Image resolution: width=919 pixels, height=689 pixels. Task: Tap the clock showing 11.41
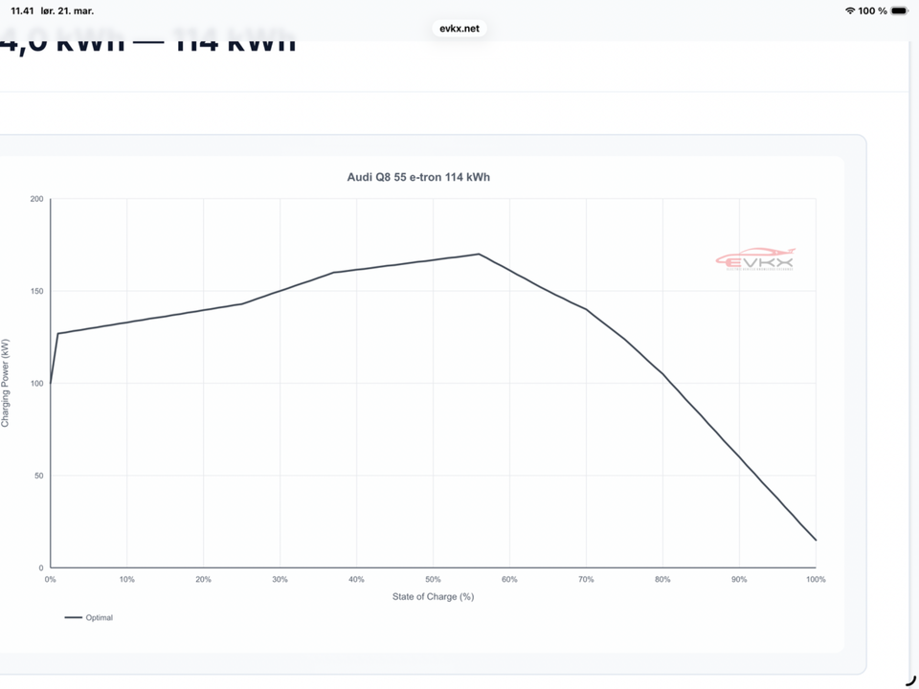click(22, 11)
